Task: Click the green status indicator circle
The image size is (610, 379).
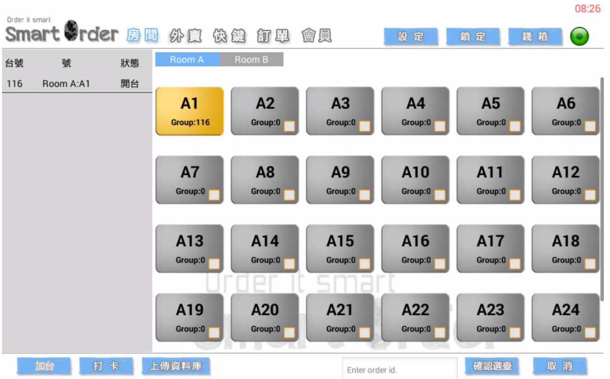Action: [x=579, y=36]
